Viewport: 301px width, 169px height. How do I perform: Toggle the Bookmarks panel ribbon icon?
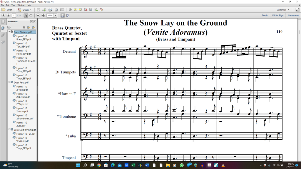3,28
